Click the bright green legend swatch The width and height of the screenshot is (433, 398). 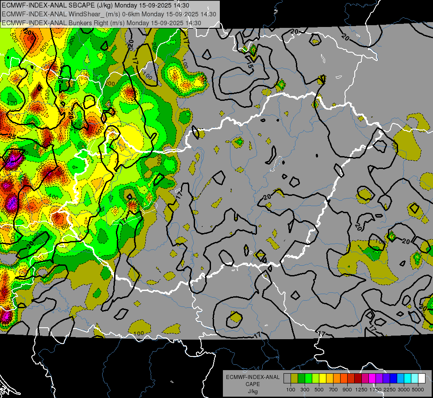point(308,379)
